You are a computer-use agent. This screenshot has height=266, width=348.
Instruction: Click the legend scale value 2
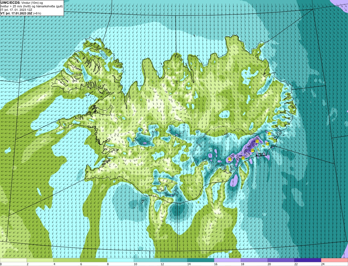click(27, 264)
